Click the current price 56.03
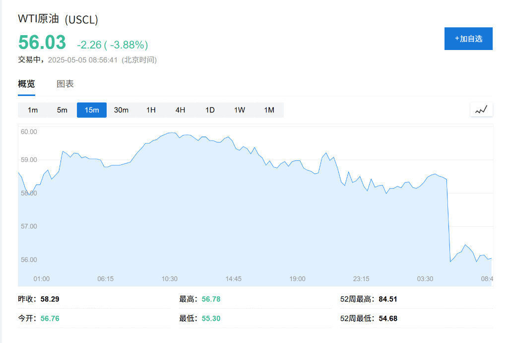Viewport: 508px width, 343px height. pos(41,43)
